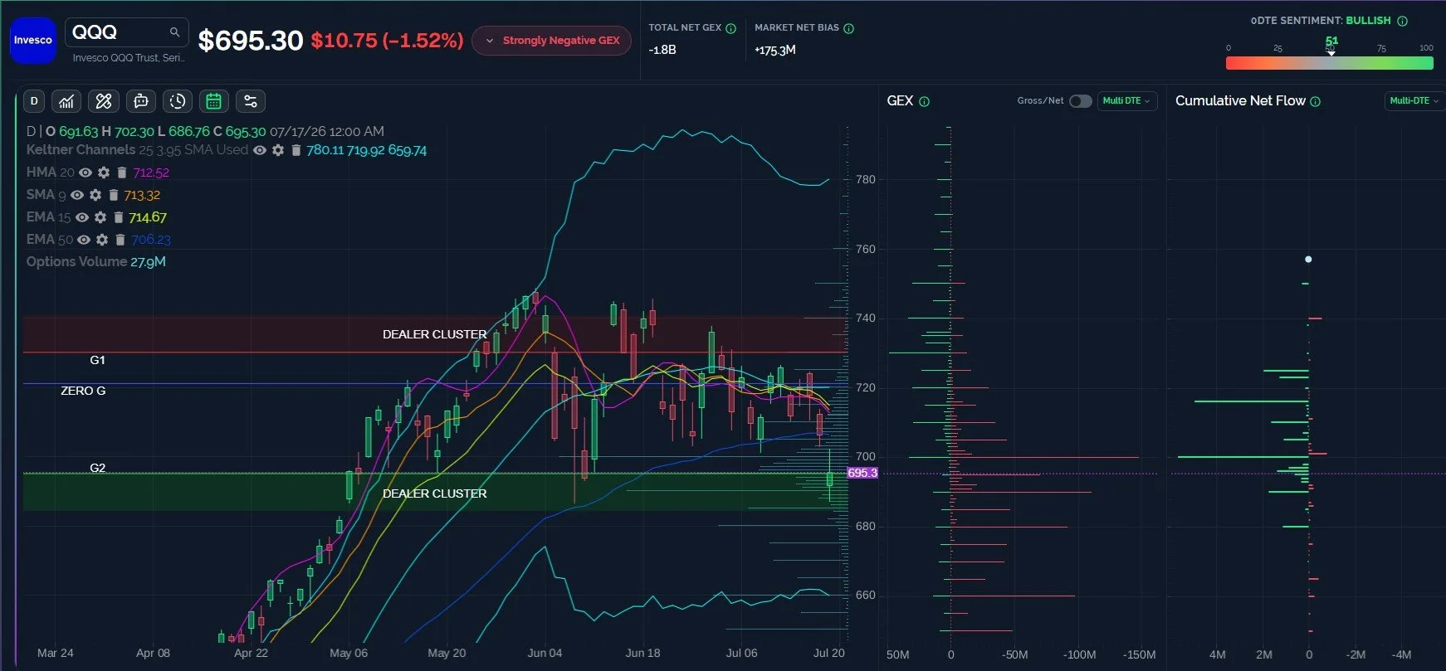Screen dimensions: 1446x671
Task: Click the Invesco QQQ Trust name text
Action: click(x=129, y=58)
